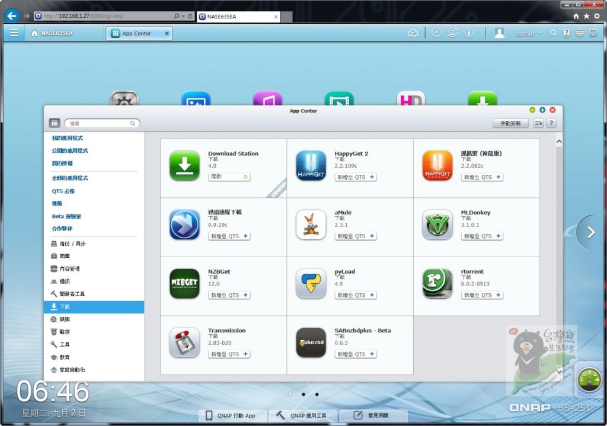The width and height of the screenshot is (607, 426).
Task: Click the aMule rabbit app icon
Action: click(x=311, y=225)
